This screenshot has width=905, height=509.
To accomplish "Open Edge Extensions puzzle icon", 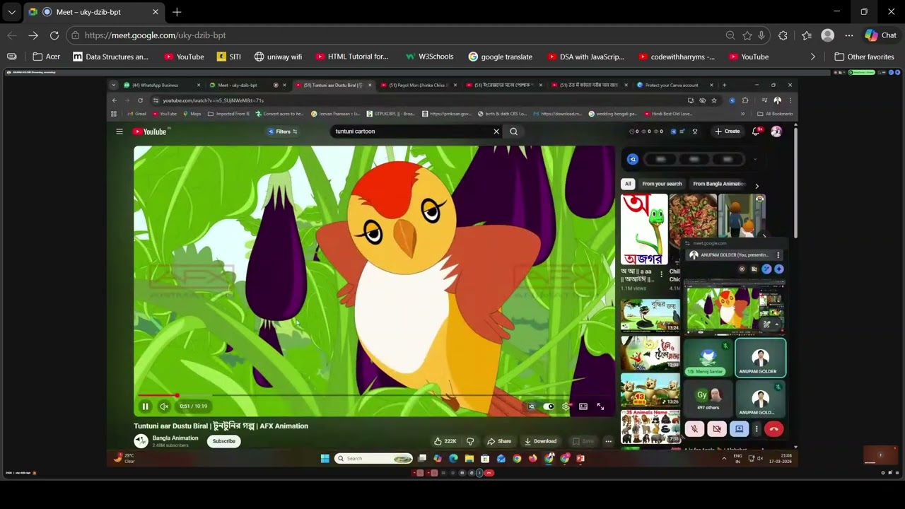I will coord(783,35).
